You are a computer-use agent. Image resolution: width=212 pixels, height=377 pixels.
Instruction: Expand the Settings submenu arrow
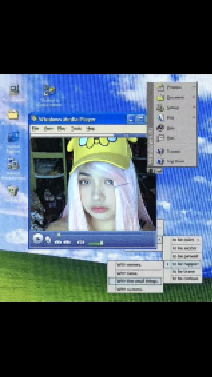(194, 108)
